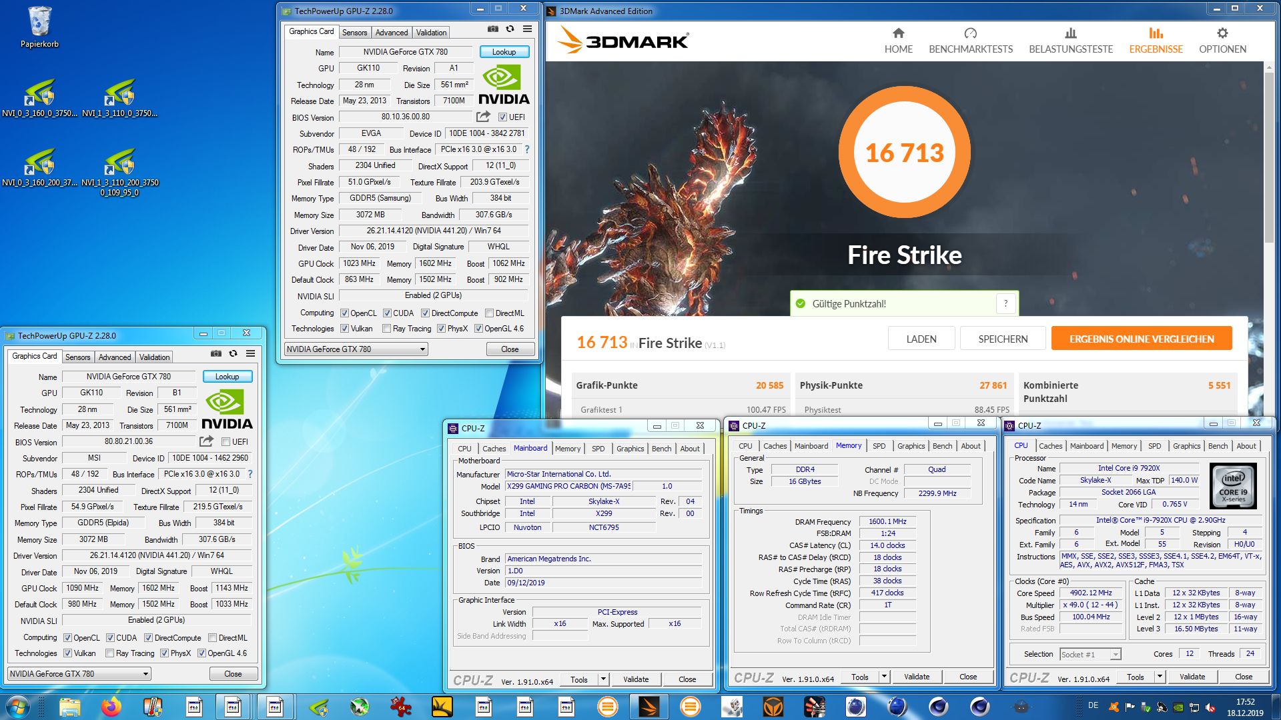Open GPU selection dropdown in lower GPU-Z
Screen dimensions: 1281x720
(x=79, y=674)
